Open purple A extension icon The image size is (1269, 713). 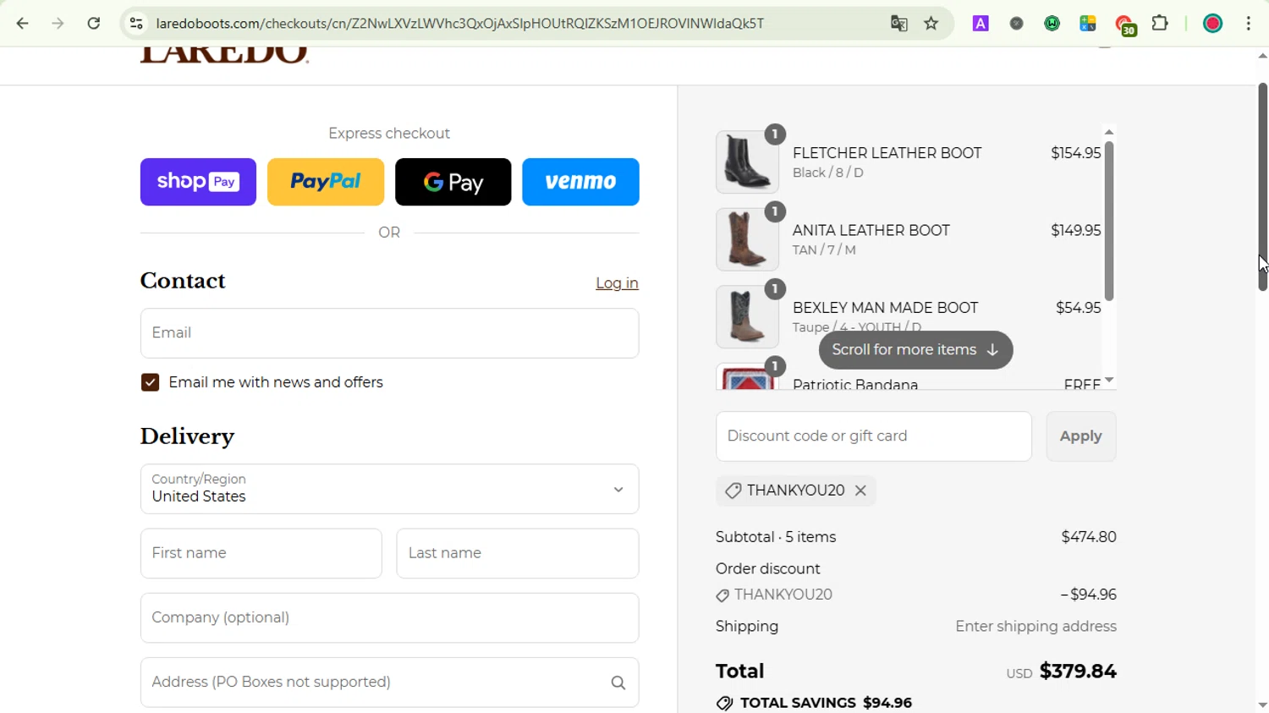click(981, 24)
